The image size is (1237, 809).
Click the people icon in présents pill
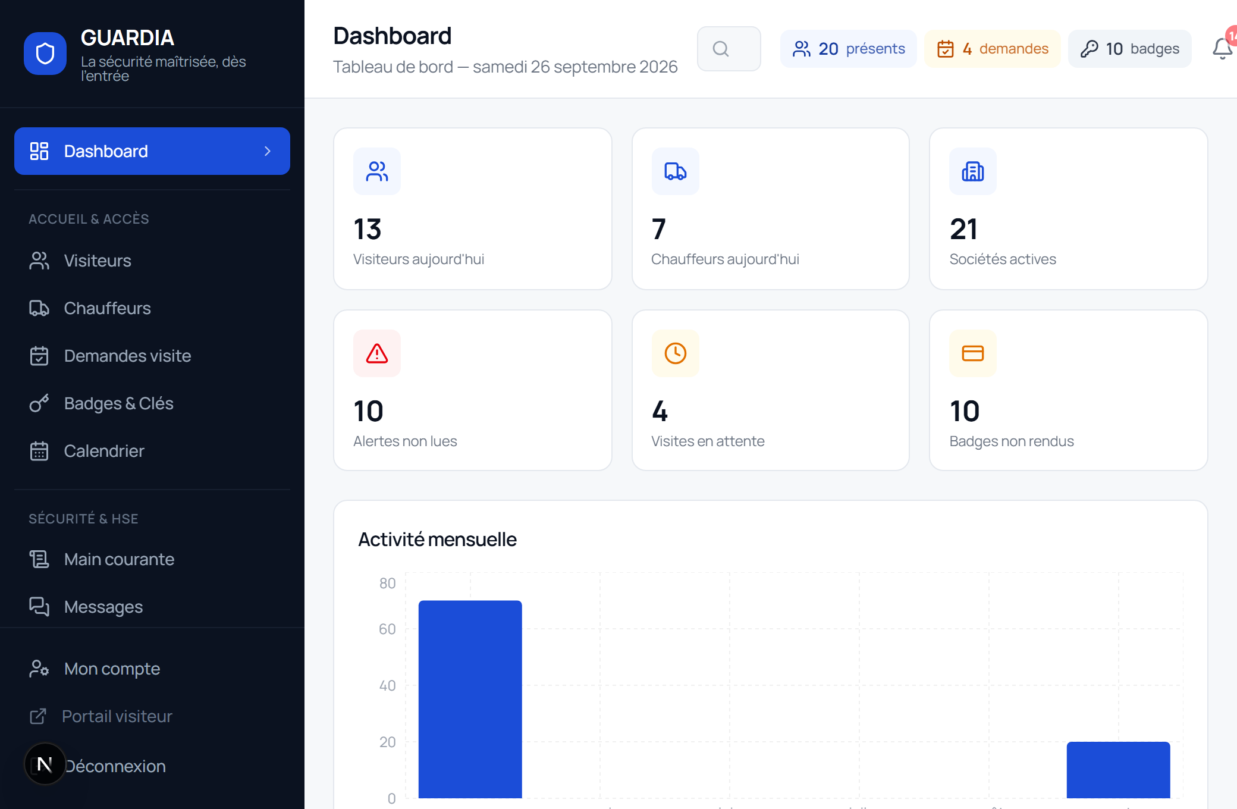[802, 49]
